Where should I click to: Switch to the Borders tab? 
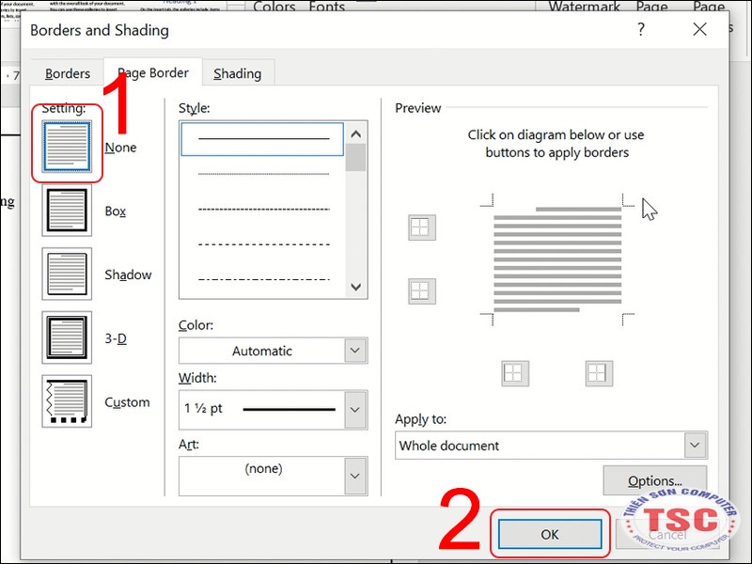click(x=68, y=73)
